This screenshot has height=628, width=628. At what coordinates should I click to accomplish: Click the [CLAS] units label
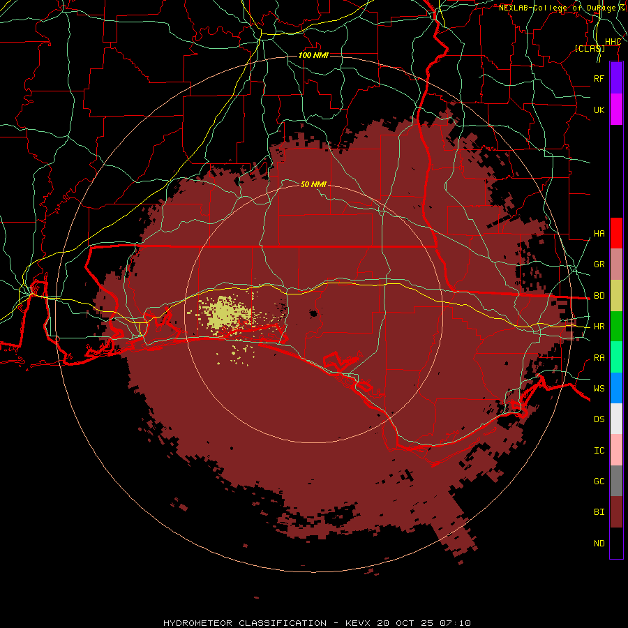coord(590,48)
